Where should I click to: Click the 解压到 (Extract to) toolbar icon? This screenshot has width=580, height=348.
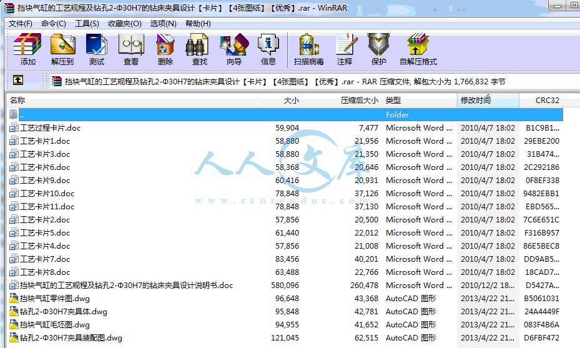click(62, 44)
